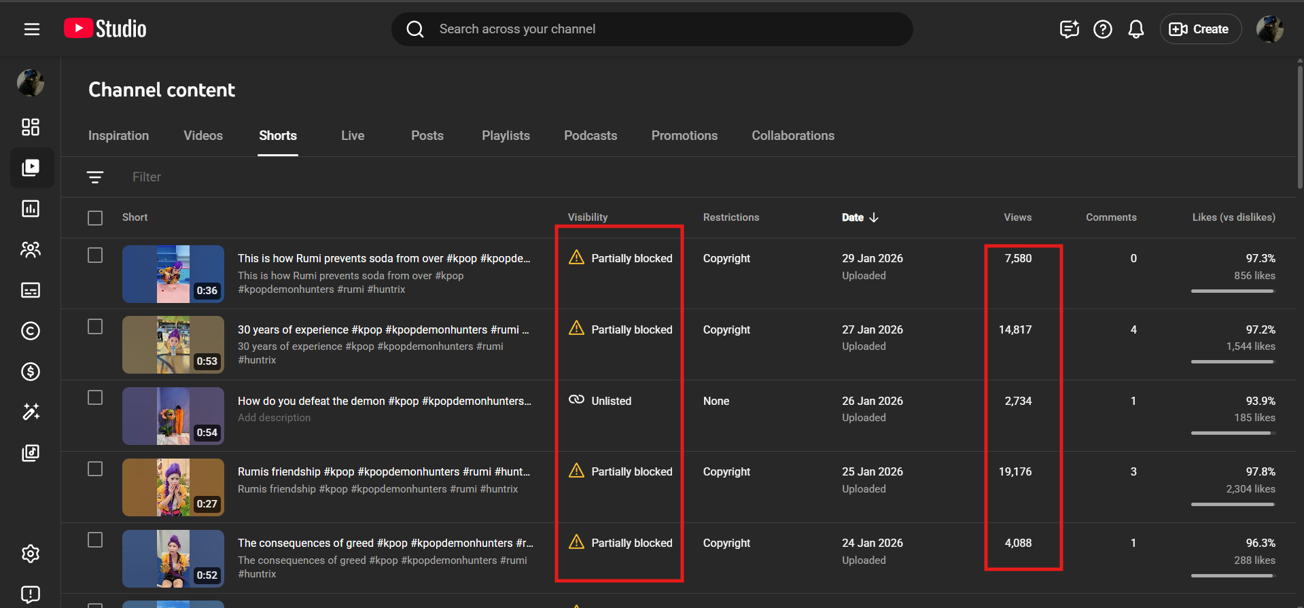Click the notifications bell icon
Screen dimensions: 1304x608
pyautogui.click(x=1135, y=29)
